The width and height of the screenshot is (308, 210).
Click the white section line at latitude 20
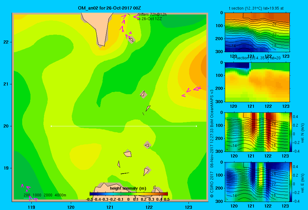pyautogui.click(x=124, y=126)
